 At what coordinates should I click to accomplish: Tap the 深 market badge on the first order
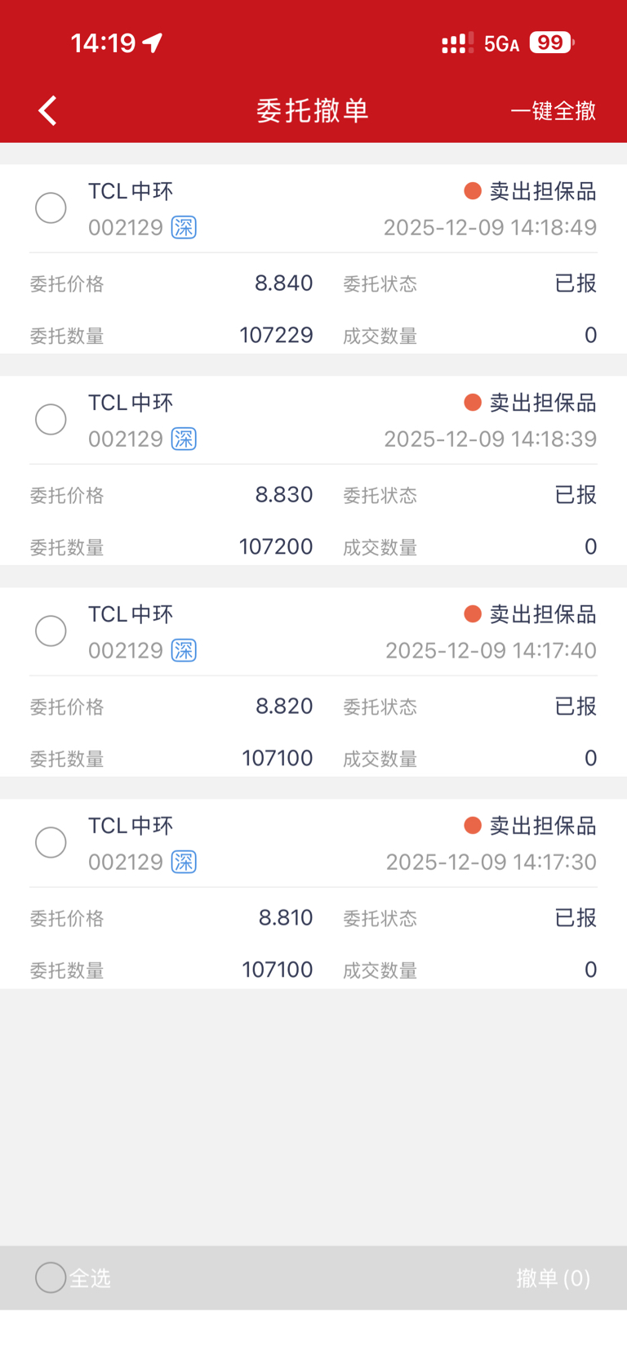184,228
